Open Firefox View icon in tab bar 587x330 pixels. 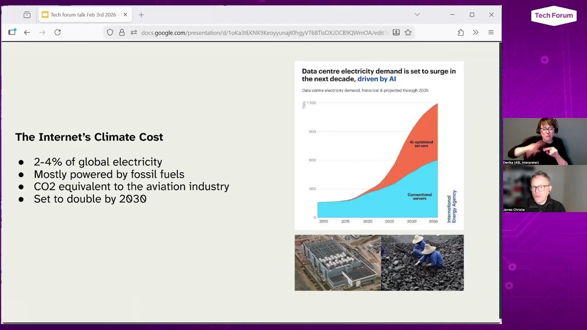pos(27,15)
